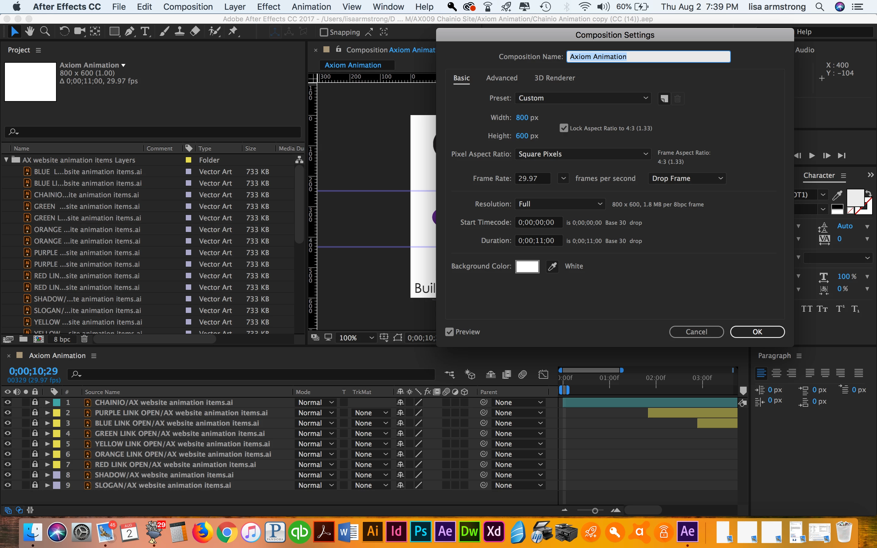
Task: Switch to the Advanced tab
Action: (502, 78)
